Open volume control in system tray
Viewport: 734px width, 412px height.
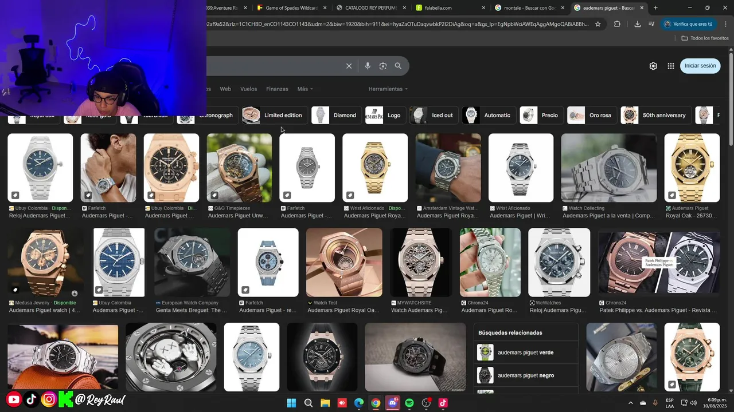(693, 403)
